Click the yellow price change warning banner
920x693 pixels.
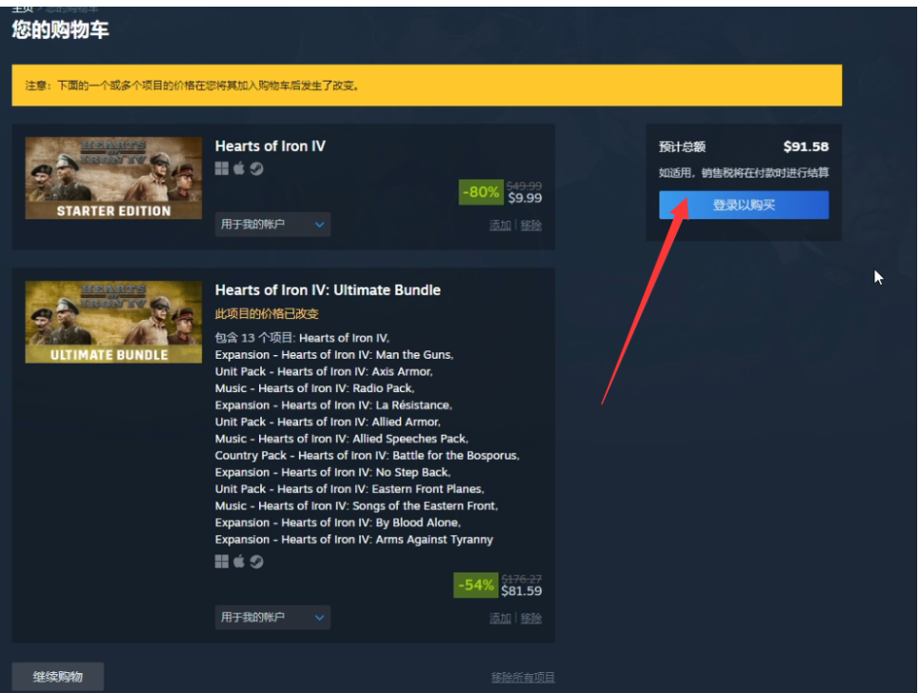click(x=426, y=85)
